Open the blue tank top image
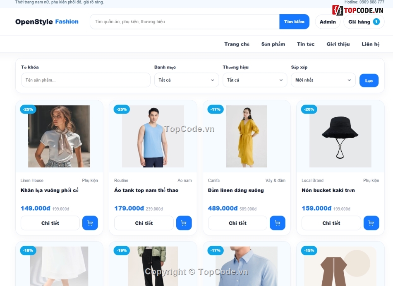The height and width of the screenshot is (286, 393). pos(153,136)
